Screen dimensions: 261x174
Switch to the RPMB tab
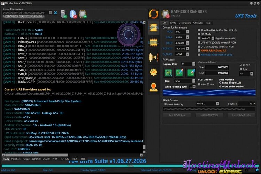pyautogui.click(x=173, y=23)
